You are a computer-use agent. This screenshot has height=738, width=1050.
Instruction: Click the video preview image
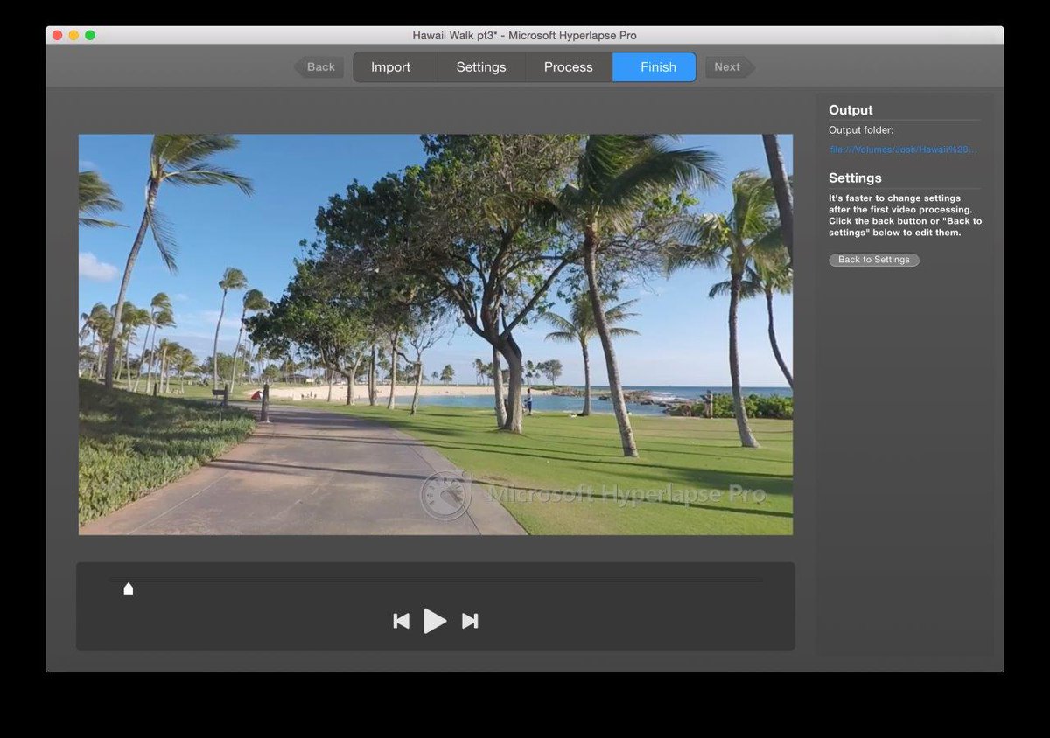coord(436,334)
